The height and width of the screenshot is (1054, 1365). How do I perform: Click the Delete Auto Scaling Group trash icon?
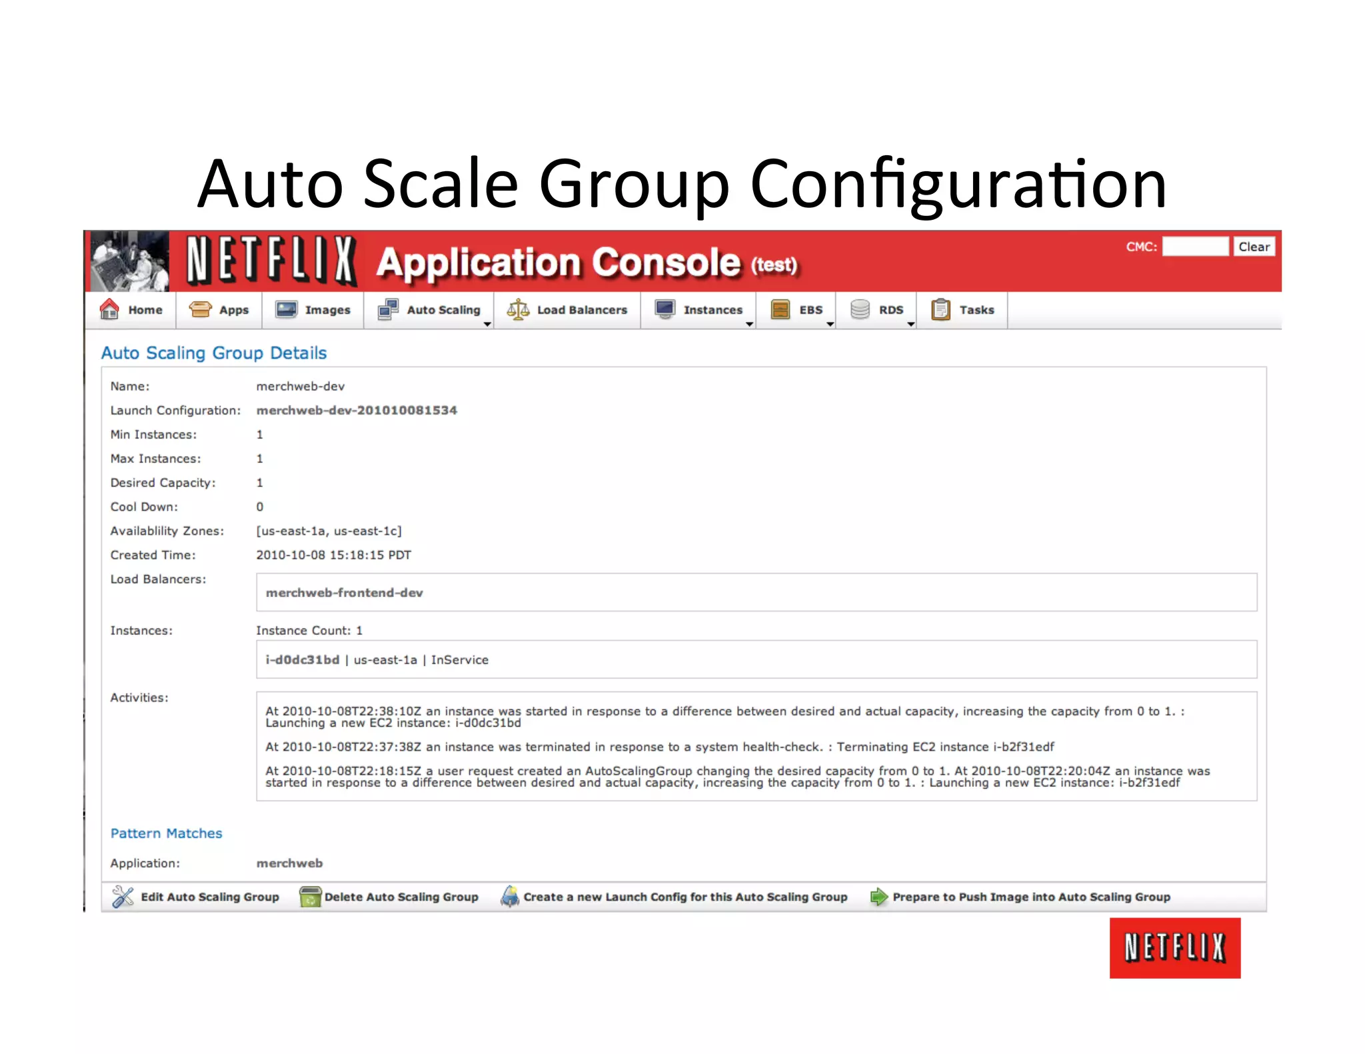310,896
